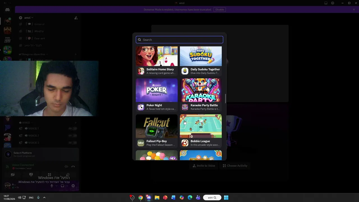Click the Search activities input field

(179, 40)
